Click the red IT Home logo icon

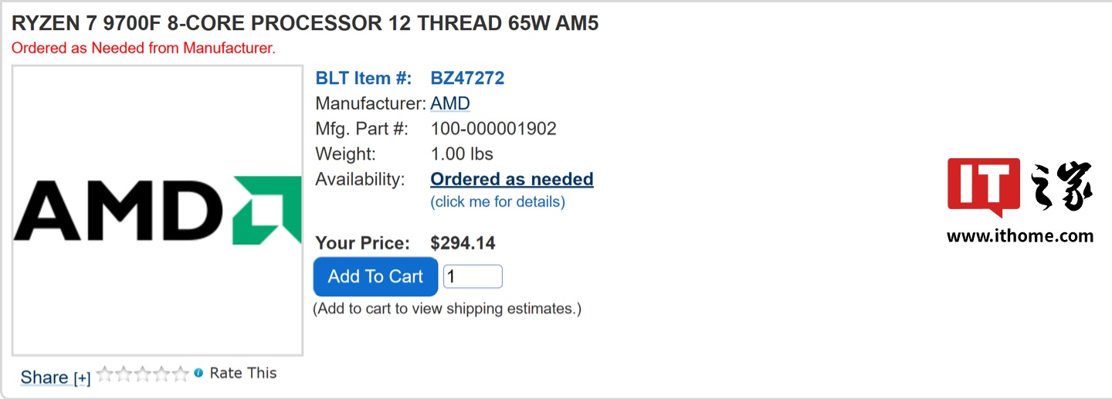[x=983, y=187]
